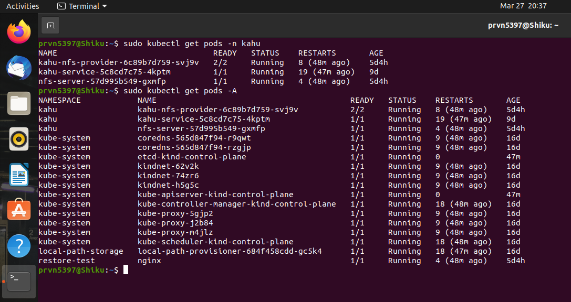571x302 pixels.
Task: Open Firefox from the dock
Action: (18, 31)
